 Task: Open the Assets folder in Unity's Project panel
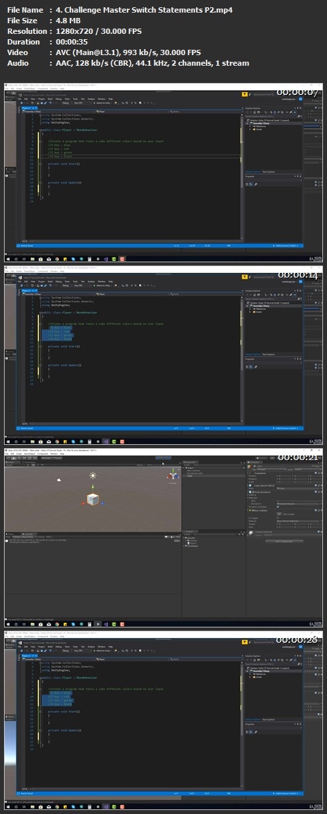(x=191, y=538)
